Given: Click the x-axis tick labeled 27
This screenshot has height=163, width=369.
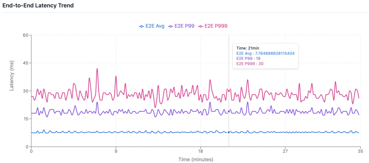Looking at the screenshot, I should (285, 151).
